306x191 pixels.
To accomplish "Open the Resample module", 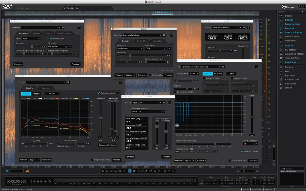I will tap(290, 84).
